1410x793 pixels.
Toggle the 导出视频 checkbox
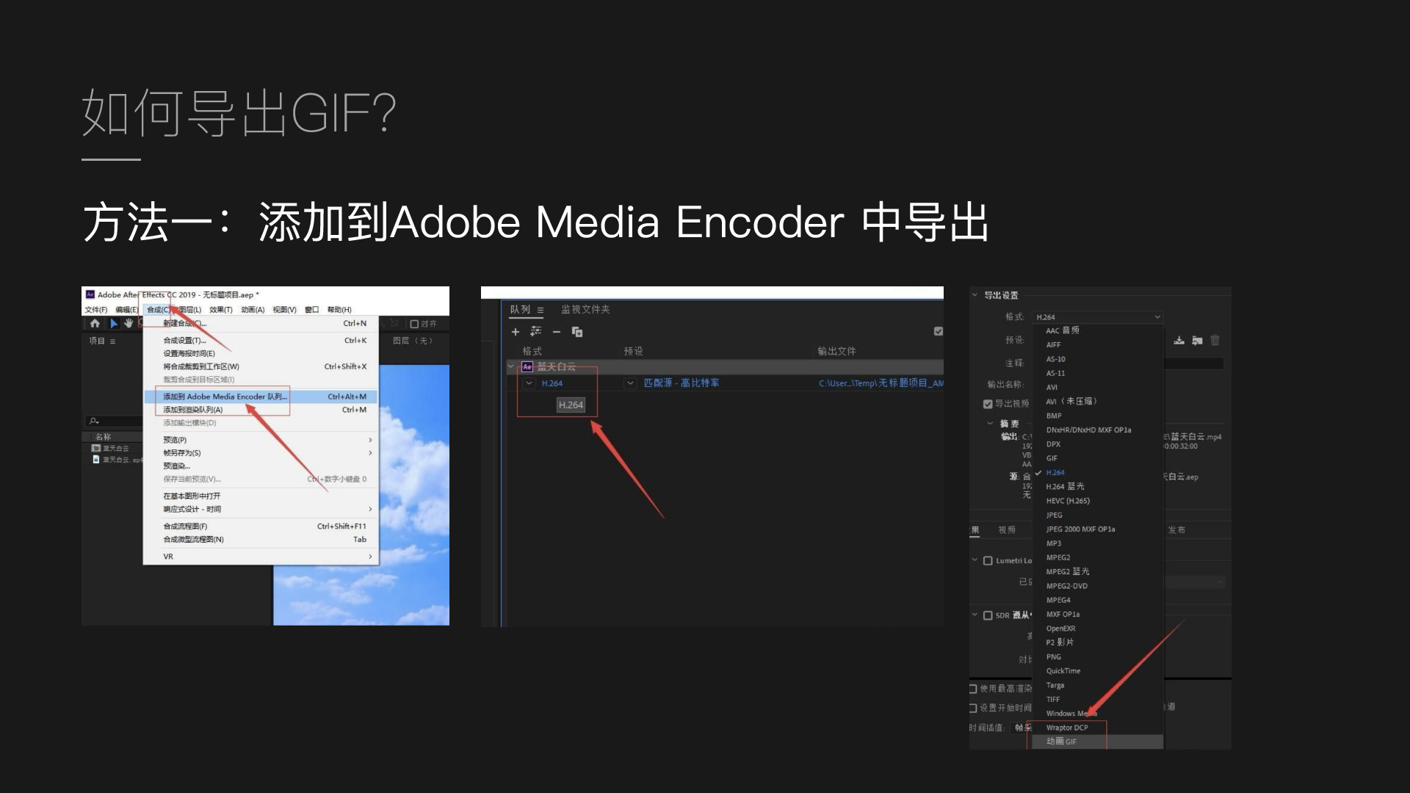click(988, 404)
